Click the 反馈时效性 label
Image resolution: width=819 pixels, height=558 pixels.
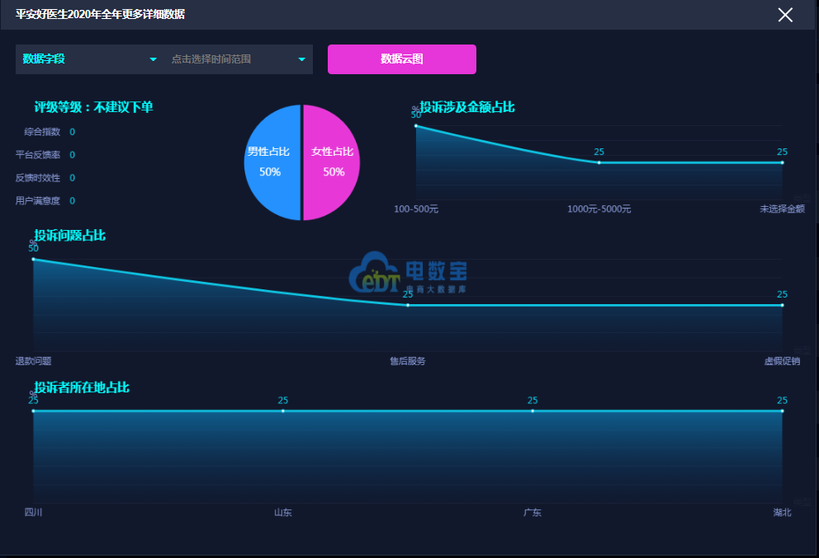[x=38, y=178]
